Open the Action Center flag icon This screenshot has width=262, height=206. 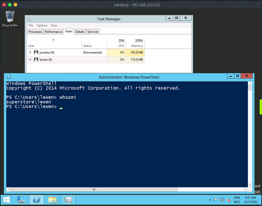(x=216, y=200)
